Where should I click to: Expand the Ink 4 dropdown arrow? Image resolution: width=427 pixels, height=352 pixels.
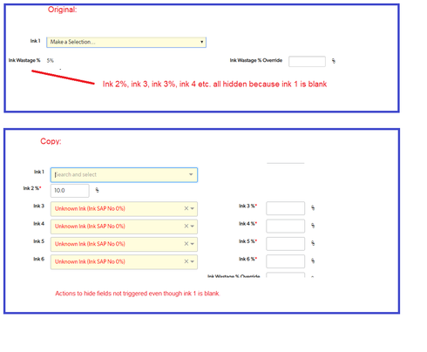click(x=193, y=227)
